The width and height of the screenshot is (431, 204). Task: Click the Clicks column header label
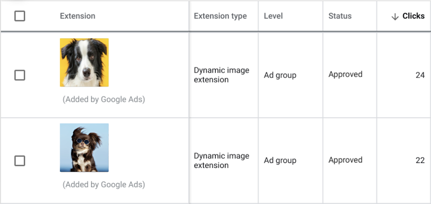point(413,16)
